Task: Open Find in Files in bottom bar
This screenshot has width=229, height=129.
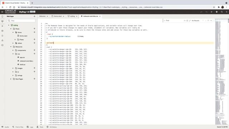Action: (x=18, y=127)
